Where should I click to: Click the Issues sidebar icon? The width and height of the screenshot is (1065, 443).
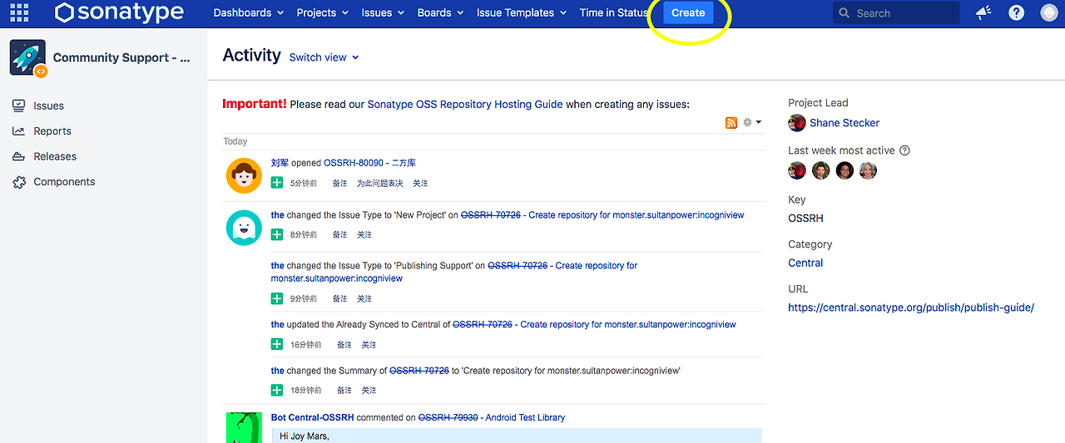(x=18, y=106)
